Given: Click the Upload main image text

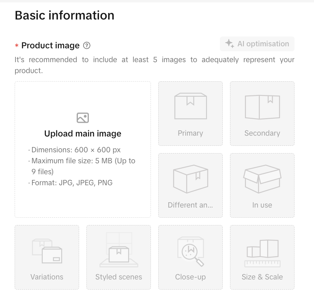Looking at the screenshot, I should (83, 134).
